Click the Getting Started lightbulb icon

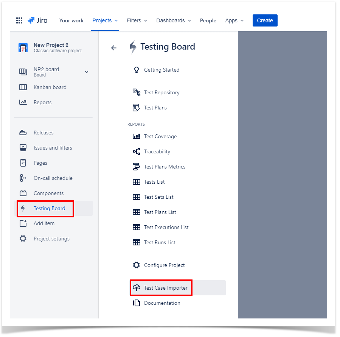(x=137, y=70)
